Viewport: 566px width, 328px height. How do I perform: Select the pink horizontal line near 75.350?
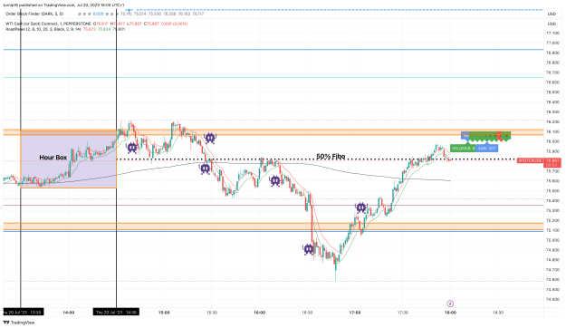273,205
